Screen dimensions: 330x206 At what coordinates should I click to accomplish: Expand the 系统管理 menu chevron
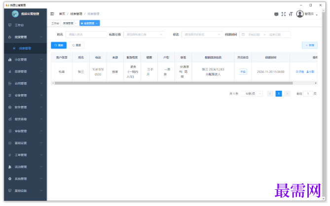click(41, 179)
